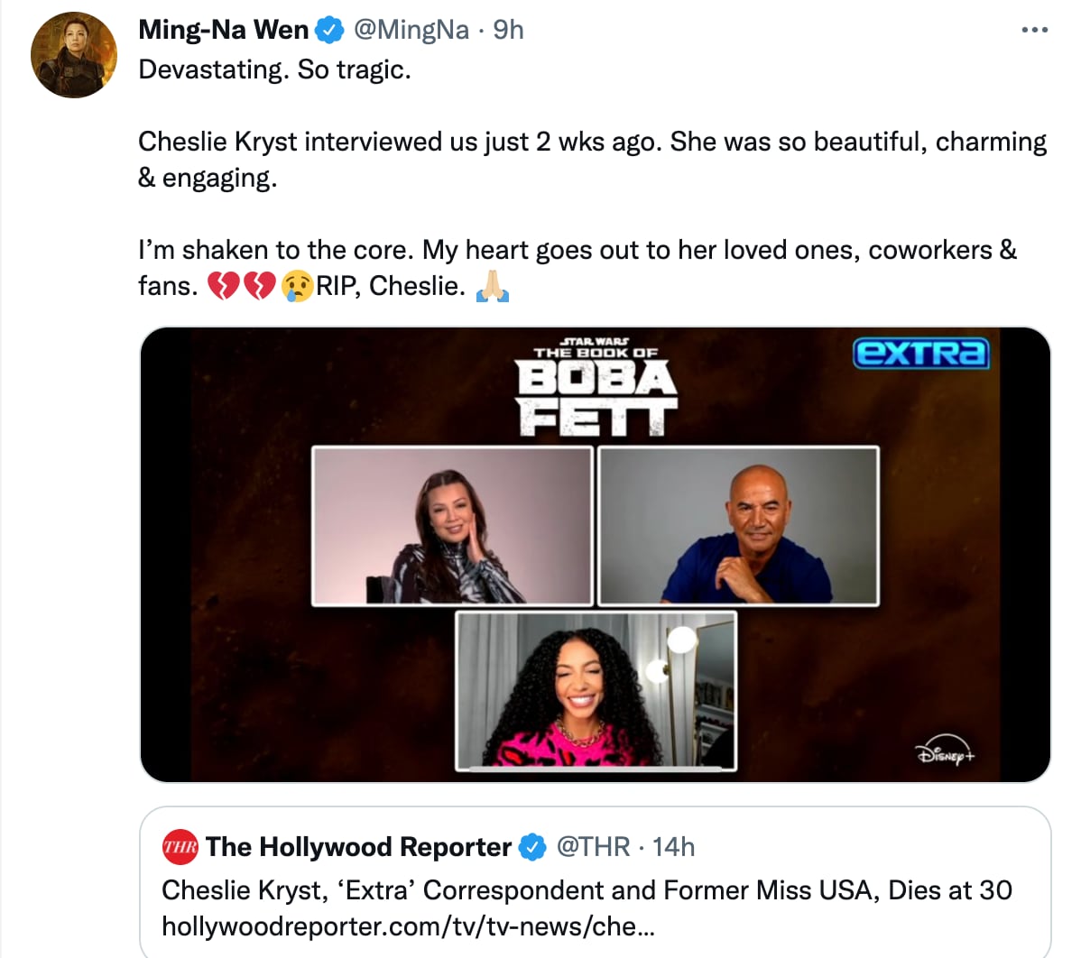The image size is (1081, 958).
Task: Open the tweet's more options menu
Action: click(1034, 31)
